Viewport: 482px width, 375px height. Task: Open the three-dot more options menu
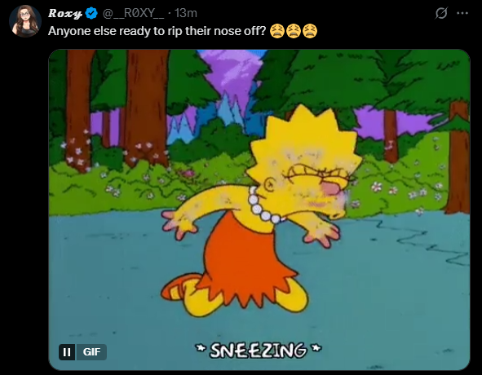462,13
